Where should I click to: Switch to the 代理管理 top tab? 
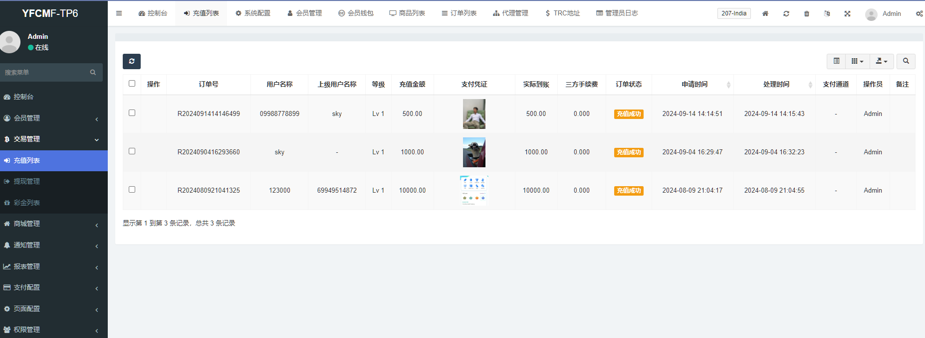point(510,13)
